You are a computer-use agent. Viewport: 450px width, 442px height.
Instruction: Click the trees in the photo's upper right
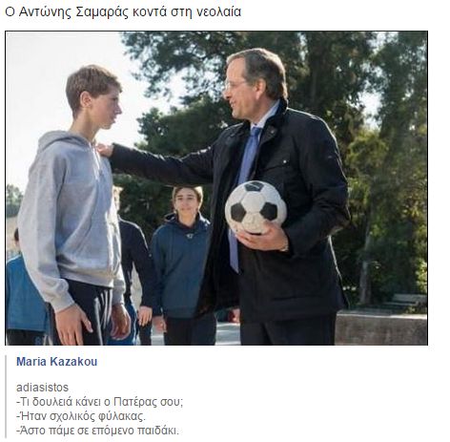381,79
